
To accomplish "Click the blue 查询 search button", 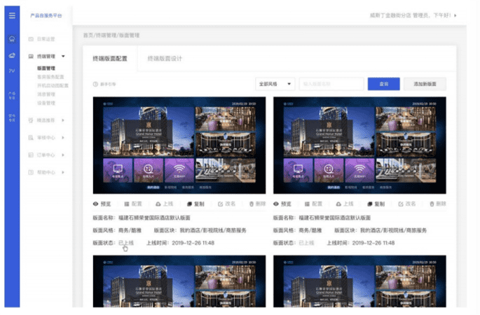I will (x=383, y=84).
